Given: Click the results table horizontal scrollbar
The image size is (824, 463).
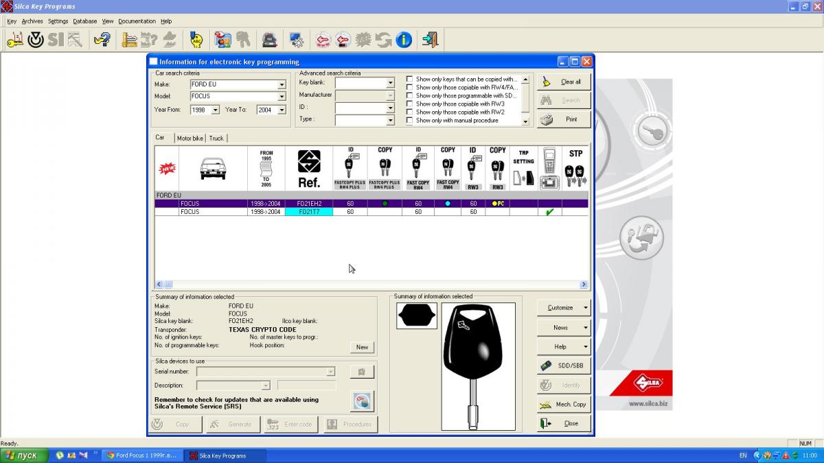Looking at the screenshot, I should point(371,284).
